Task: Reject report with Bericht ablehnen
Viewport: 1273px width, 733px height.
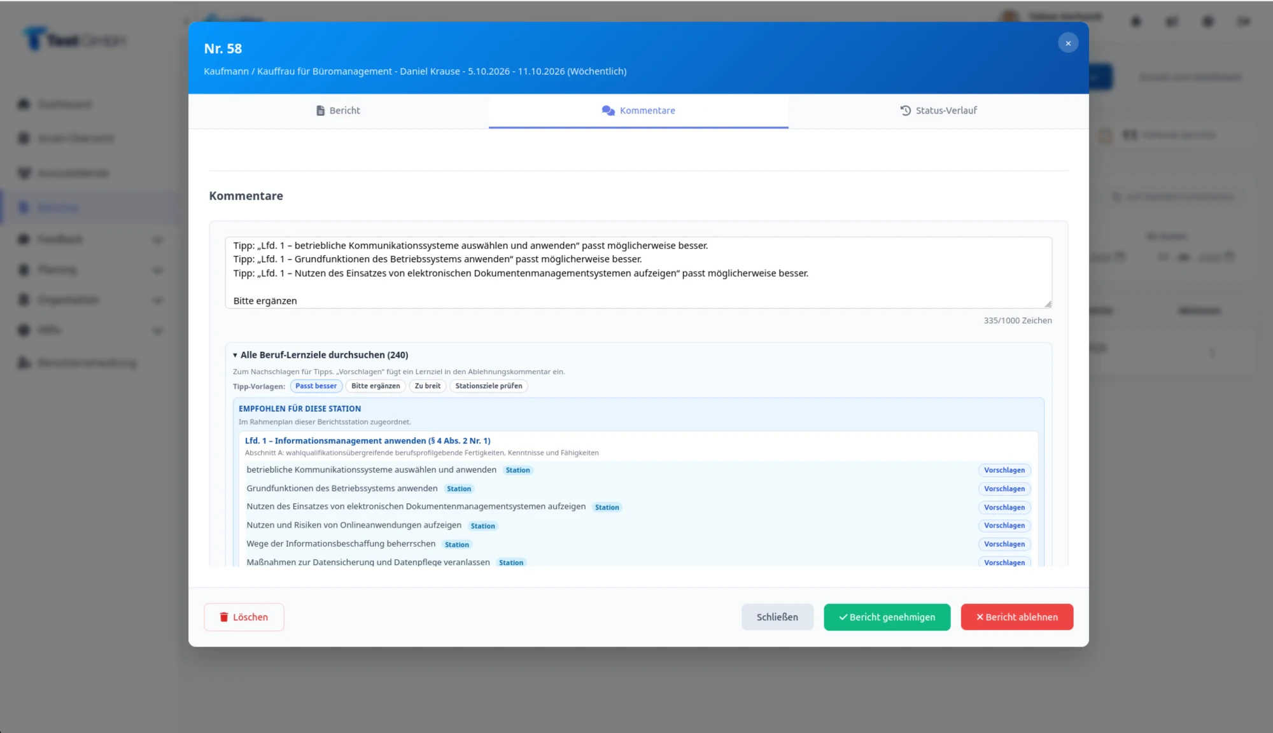Action: coord(1016,617)
